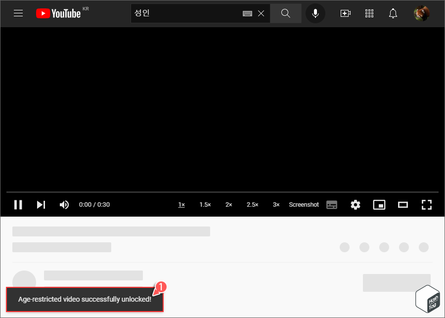Enable miniplayer mode
This screenshot has width=445, height=318.
pyautogui.click(x=379, y=204)
